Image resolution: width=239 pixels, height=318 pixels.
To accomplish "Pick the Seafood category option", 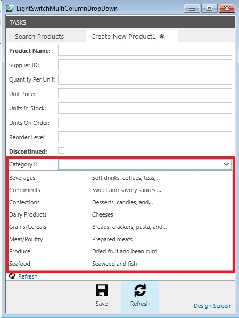I will [120, 264].
